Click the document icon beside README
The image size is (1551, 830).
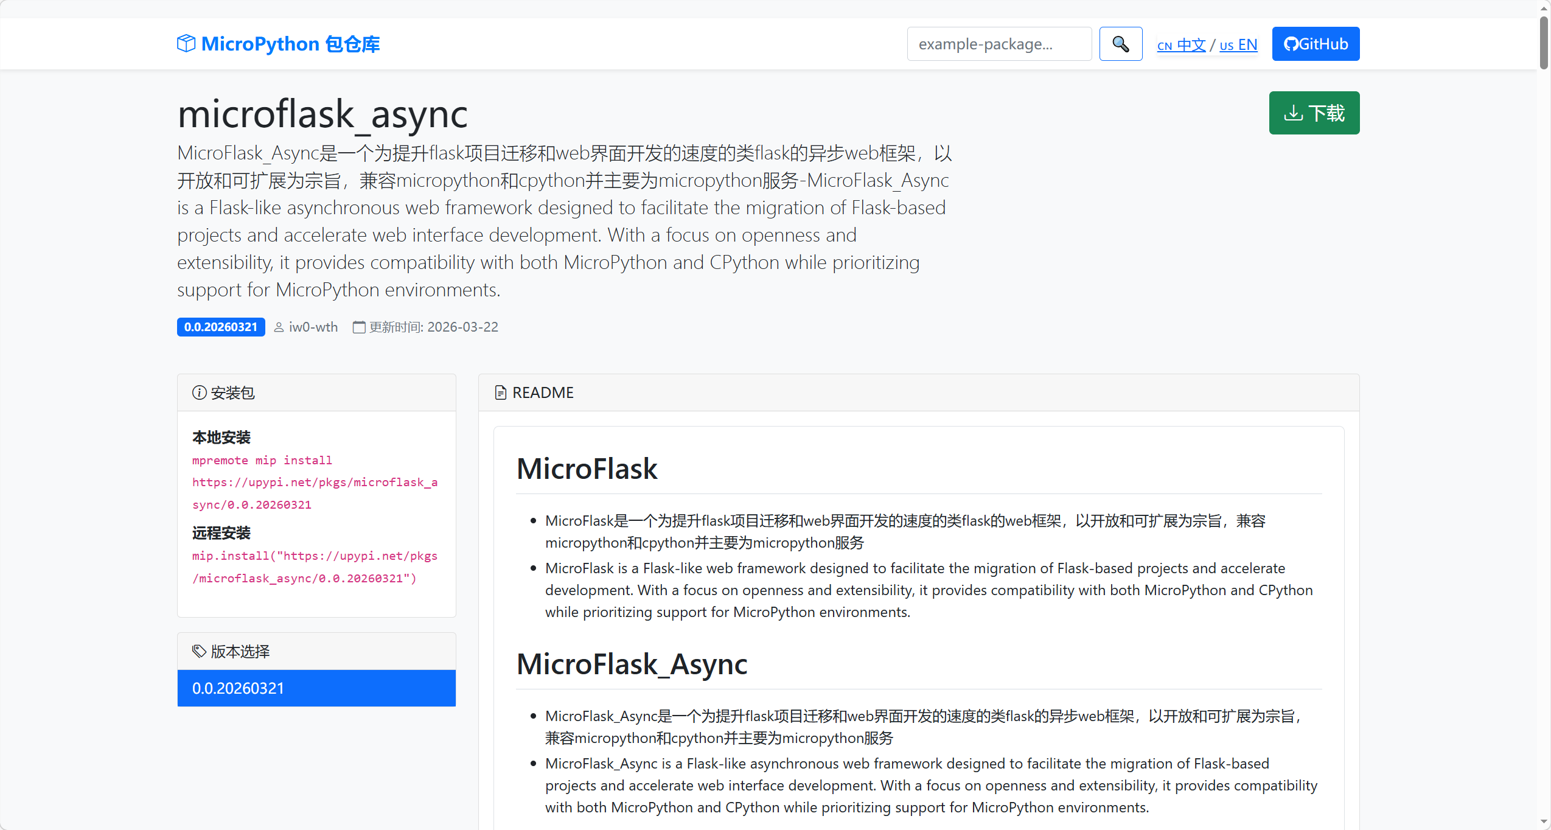click(500, 392)
